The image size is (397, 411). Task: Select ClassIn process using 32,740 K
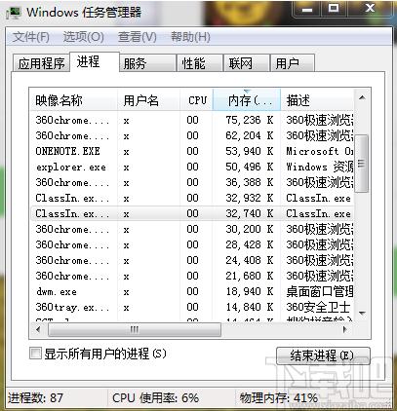tap(192, 213)
